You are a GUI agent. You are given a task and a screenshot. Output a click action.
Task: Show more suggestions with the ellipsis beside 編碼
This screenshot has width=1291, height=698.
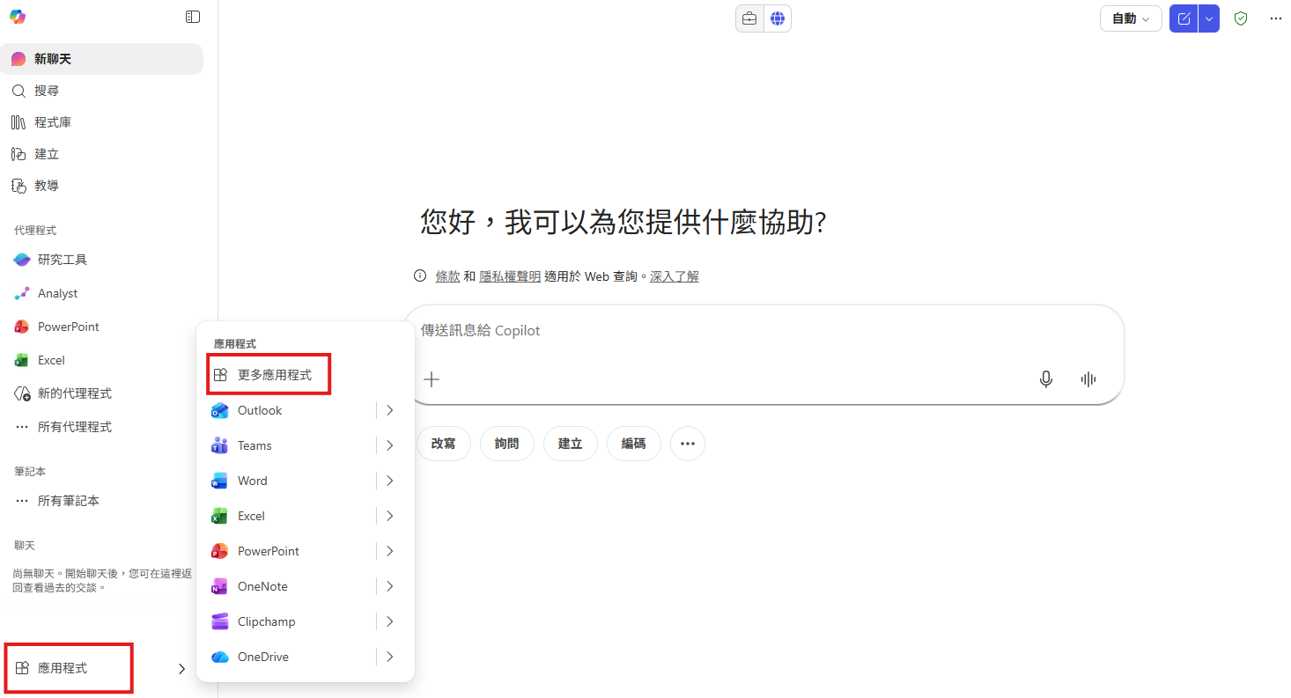pyautogui.click(x=688, y=444)
